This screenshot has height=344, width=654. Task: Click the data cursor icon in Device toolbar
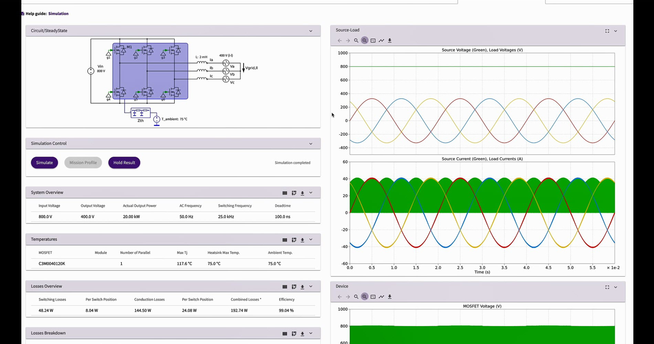tap(373, 297)
